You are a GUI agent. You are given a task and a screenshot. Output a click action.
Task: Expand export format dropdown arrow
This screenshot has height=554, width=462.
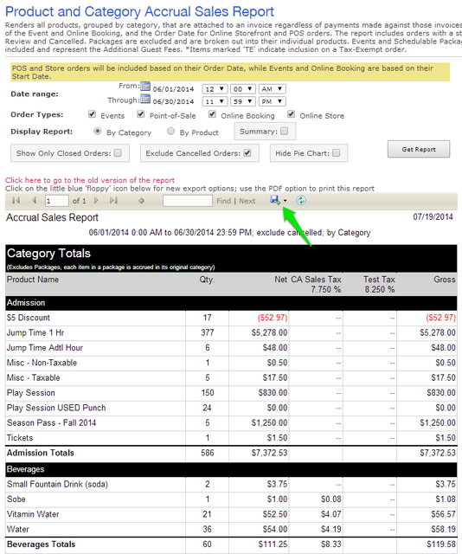click(x=285, y=201)
